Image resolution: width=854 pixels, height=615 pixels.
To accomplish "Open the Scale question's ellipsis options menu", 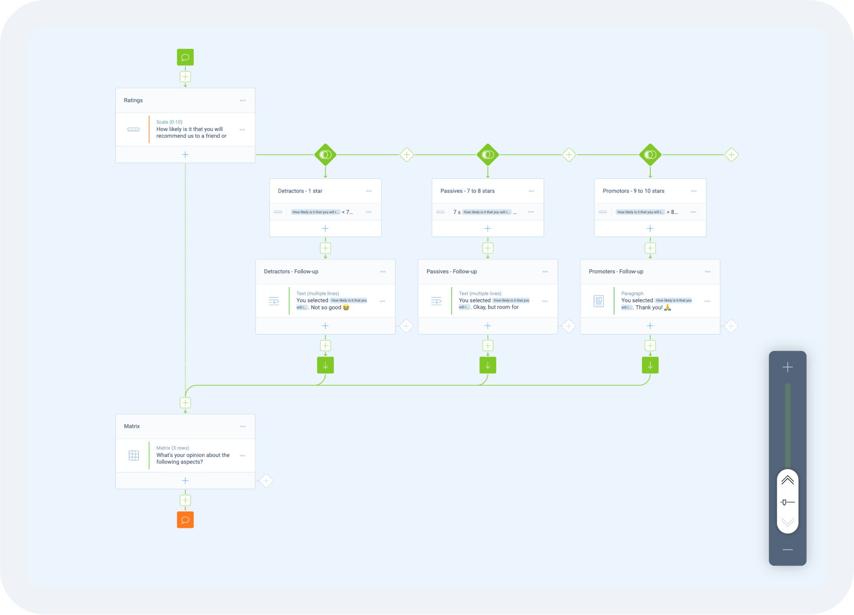I will pos(243,129).
